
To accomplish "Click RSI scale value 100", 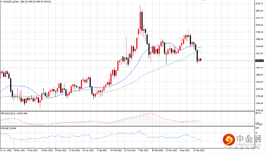I will coord(257,128).
